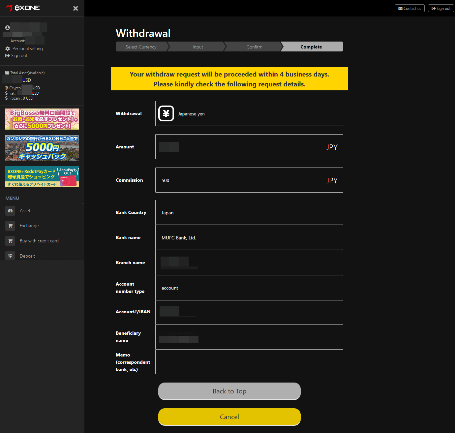Click the Asset dashboard icon
Image resolution: width=455 pixels, height=433 pixels.
pyautogui.click(x=10, y=211)
